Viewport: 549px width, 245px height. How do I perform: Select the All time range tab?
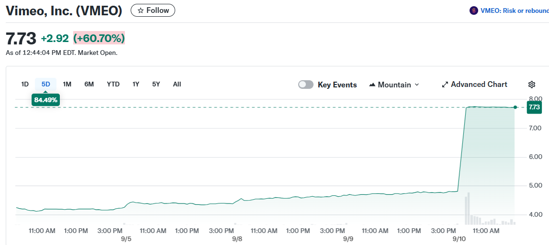click(x=177, y=84)
